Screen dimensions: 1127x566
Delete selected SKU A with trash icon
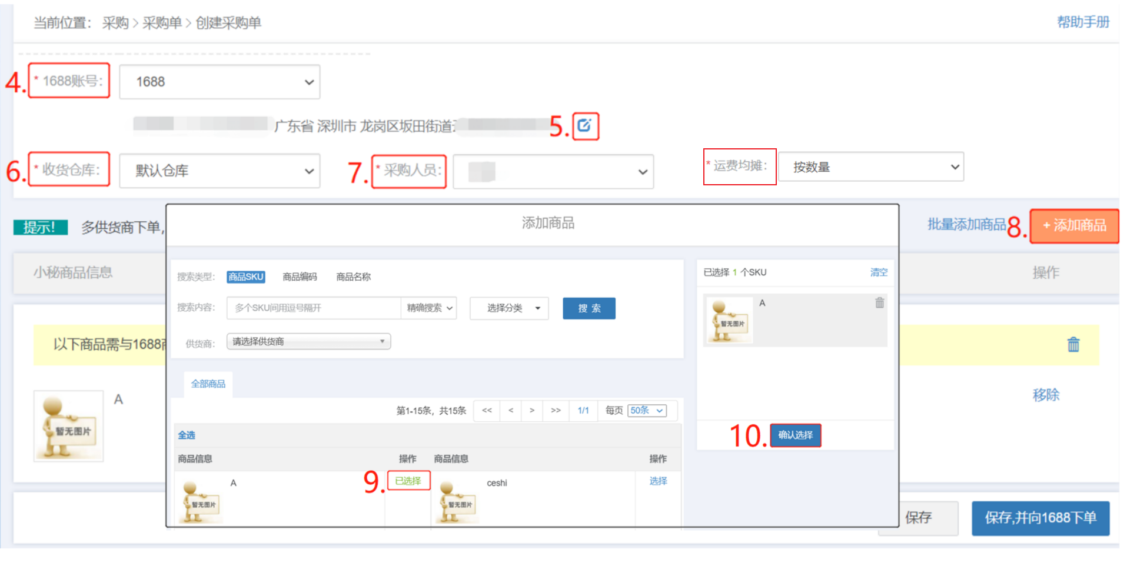[879, 303]
